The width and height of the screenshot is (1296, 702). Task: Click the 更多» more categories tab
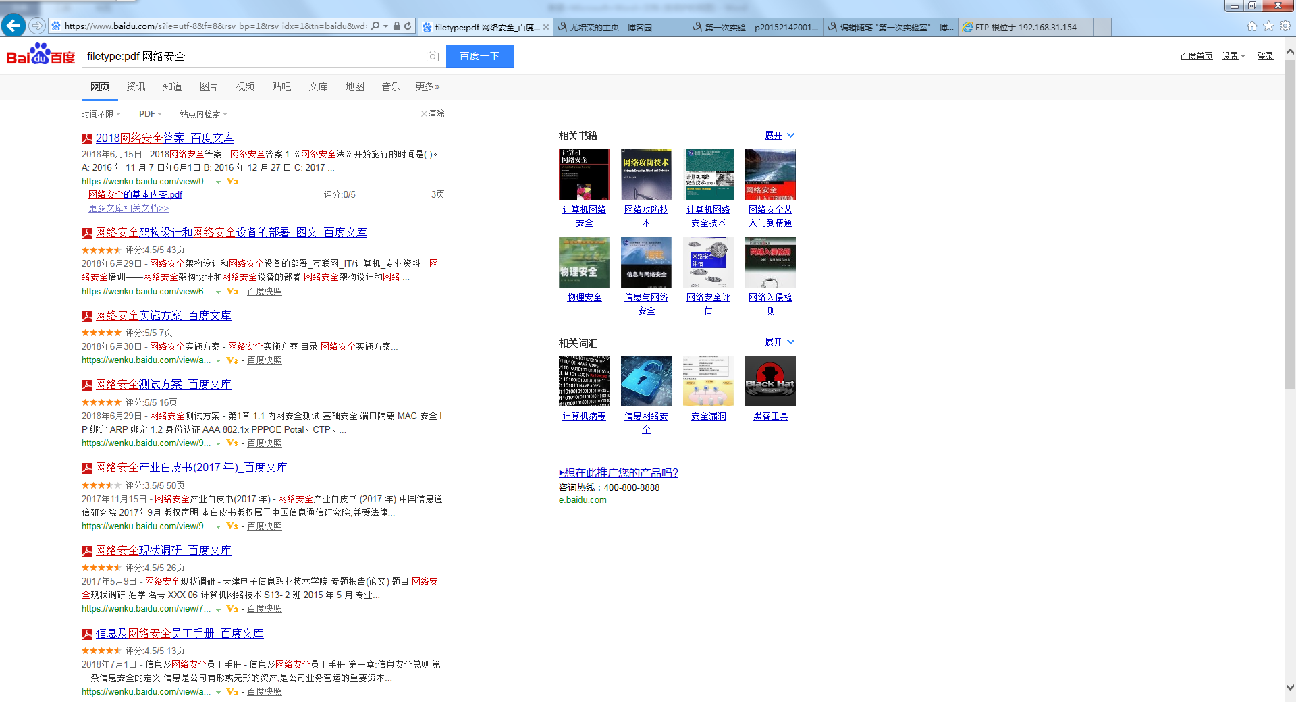[x=428, y=86]
